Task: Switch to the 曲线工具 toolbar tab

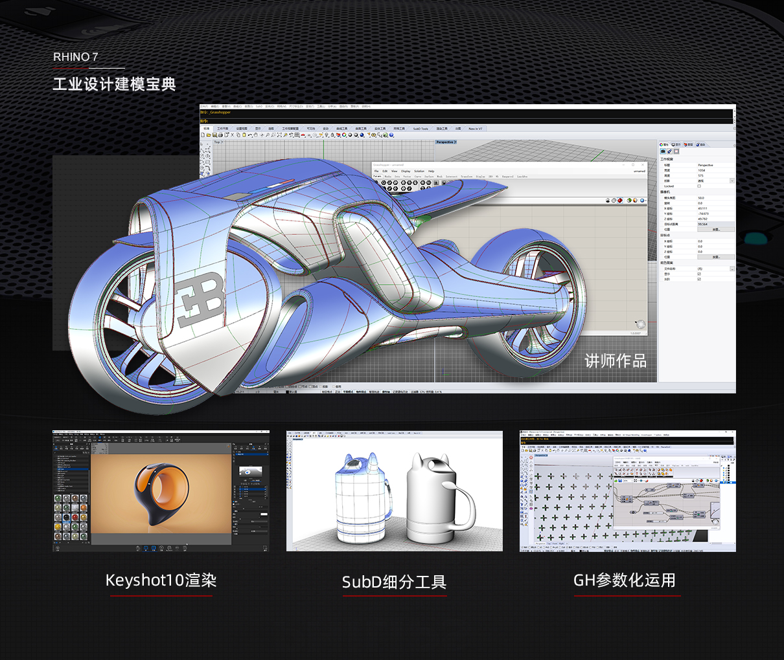Action: click(343, 129)
